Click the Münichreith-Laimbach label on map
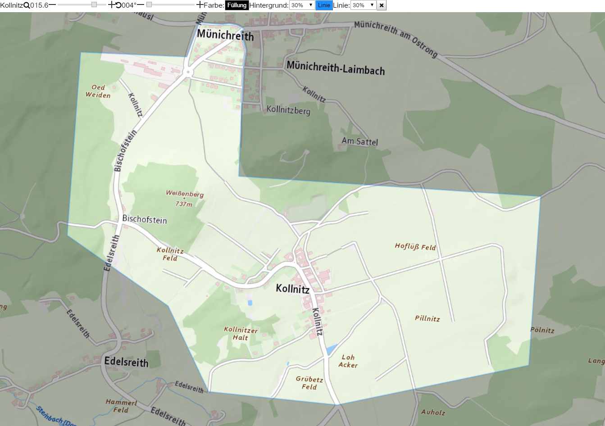The height and width of the screenshot is (426, 605). click(336, 68)
